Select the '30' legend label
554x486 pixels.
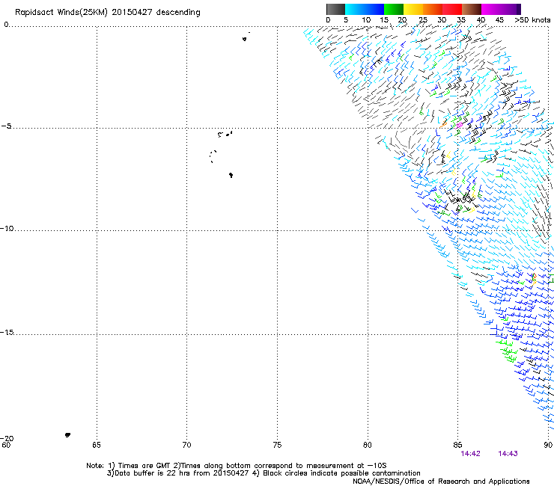442,20
